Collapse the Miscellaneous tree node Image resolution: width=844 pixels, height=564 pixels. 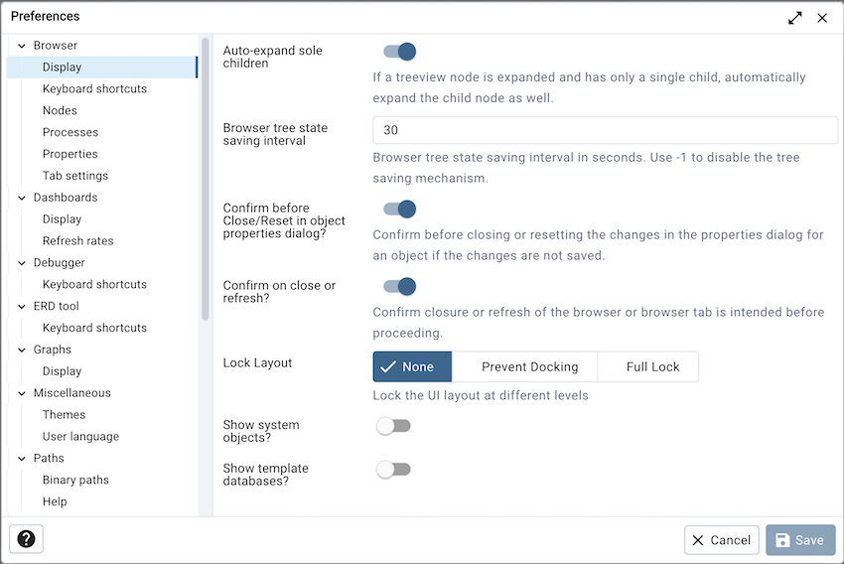(21, 393)
